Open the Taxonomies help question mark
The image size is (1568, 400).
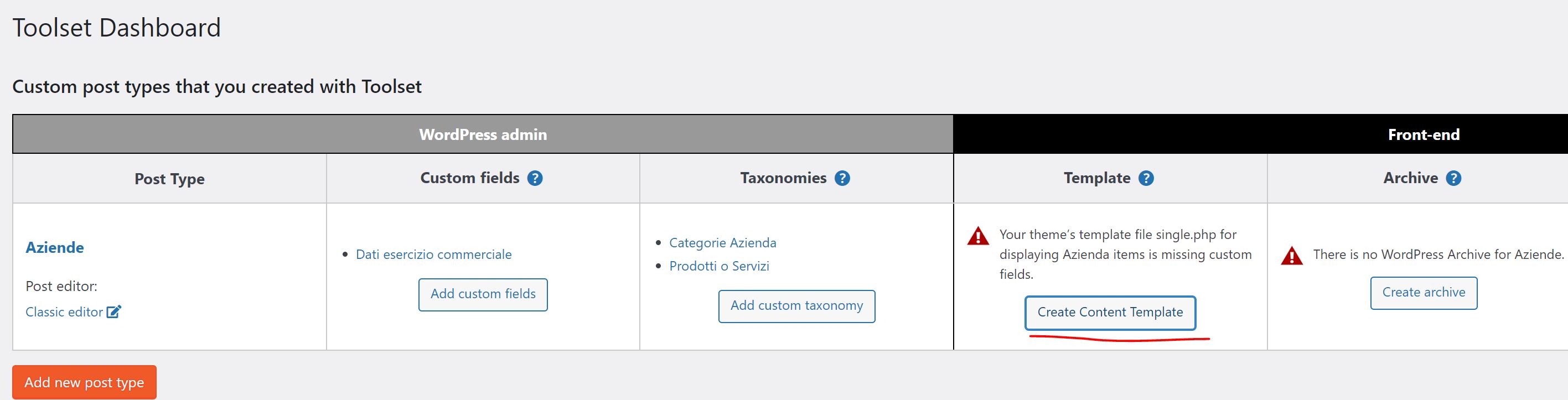pos(842,178)
